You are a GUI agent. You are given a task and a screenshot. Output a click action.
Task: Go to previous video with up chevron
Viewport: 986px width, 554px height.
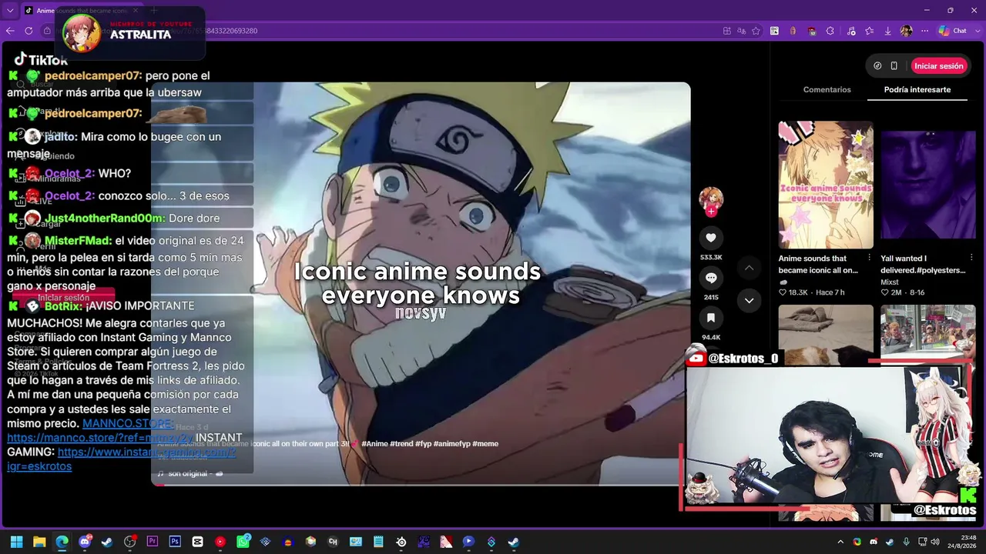point(749,268)
